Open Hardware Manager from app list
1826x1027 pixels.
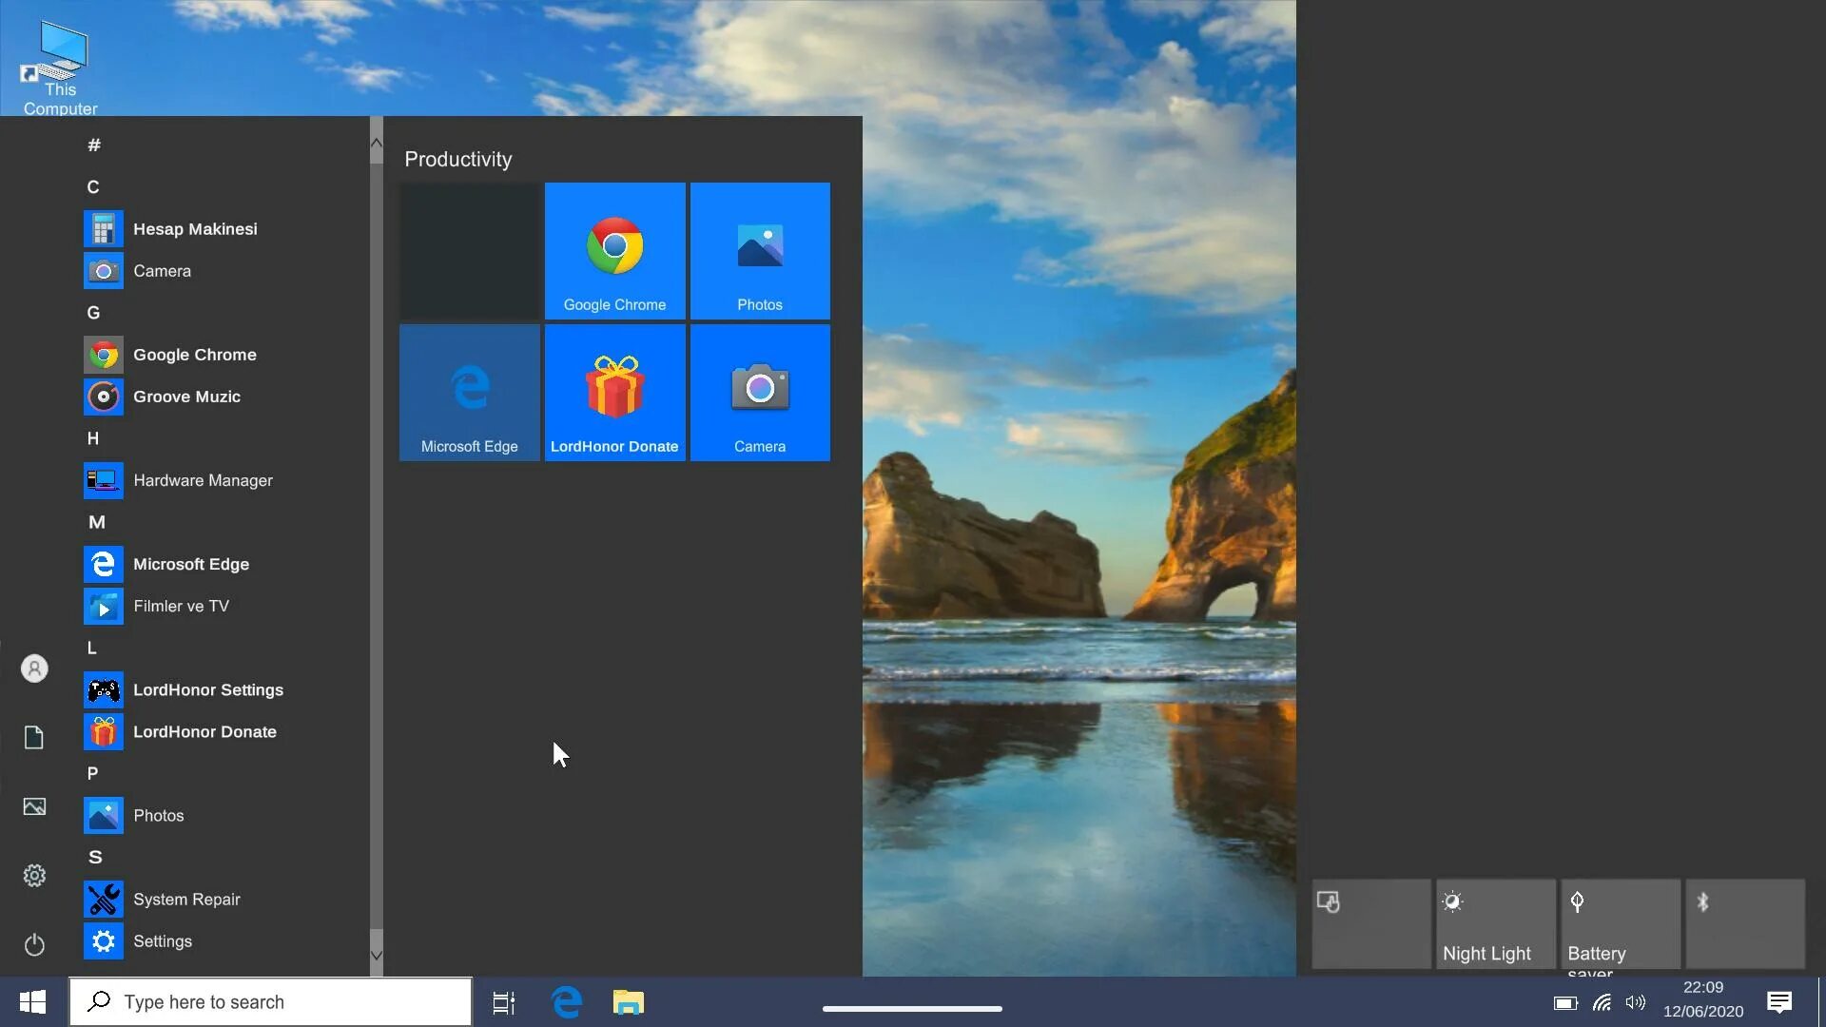(202, 480)
